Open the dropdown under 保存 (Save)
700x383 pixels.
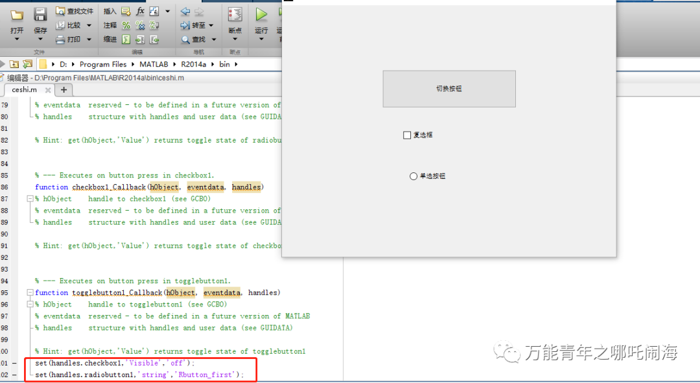40,40
